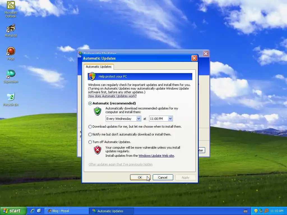Select Download updates for me option
Screen dimensions: 287x215
(90, 127)
